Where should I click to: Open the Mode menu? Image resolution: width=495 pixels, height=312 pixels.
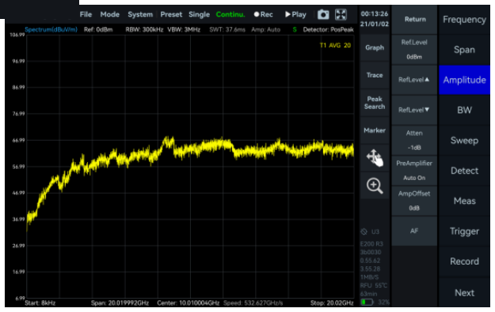coord(110,14)
